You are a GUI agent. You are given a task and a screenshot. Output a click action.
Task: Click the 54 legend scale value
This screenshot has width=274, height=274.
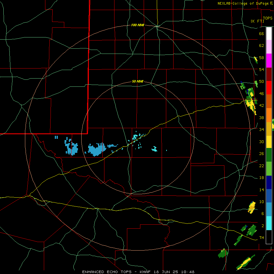pos(262,69)
